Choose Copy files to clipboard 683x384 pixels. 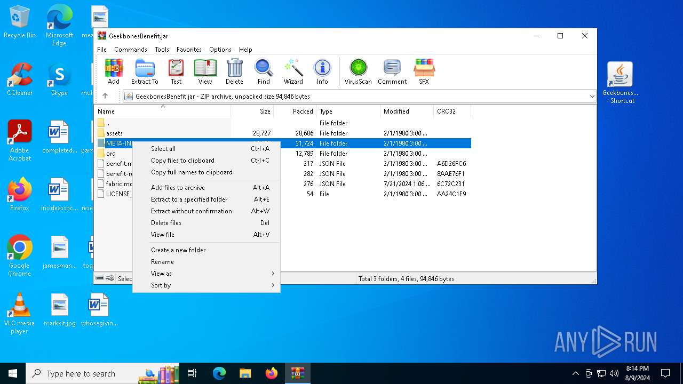pos(207,161)
